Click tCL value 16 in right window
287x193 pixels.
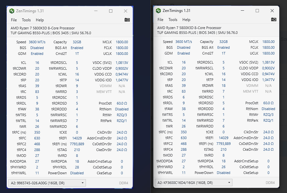[x=184, y=62]
